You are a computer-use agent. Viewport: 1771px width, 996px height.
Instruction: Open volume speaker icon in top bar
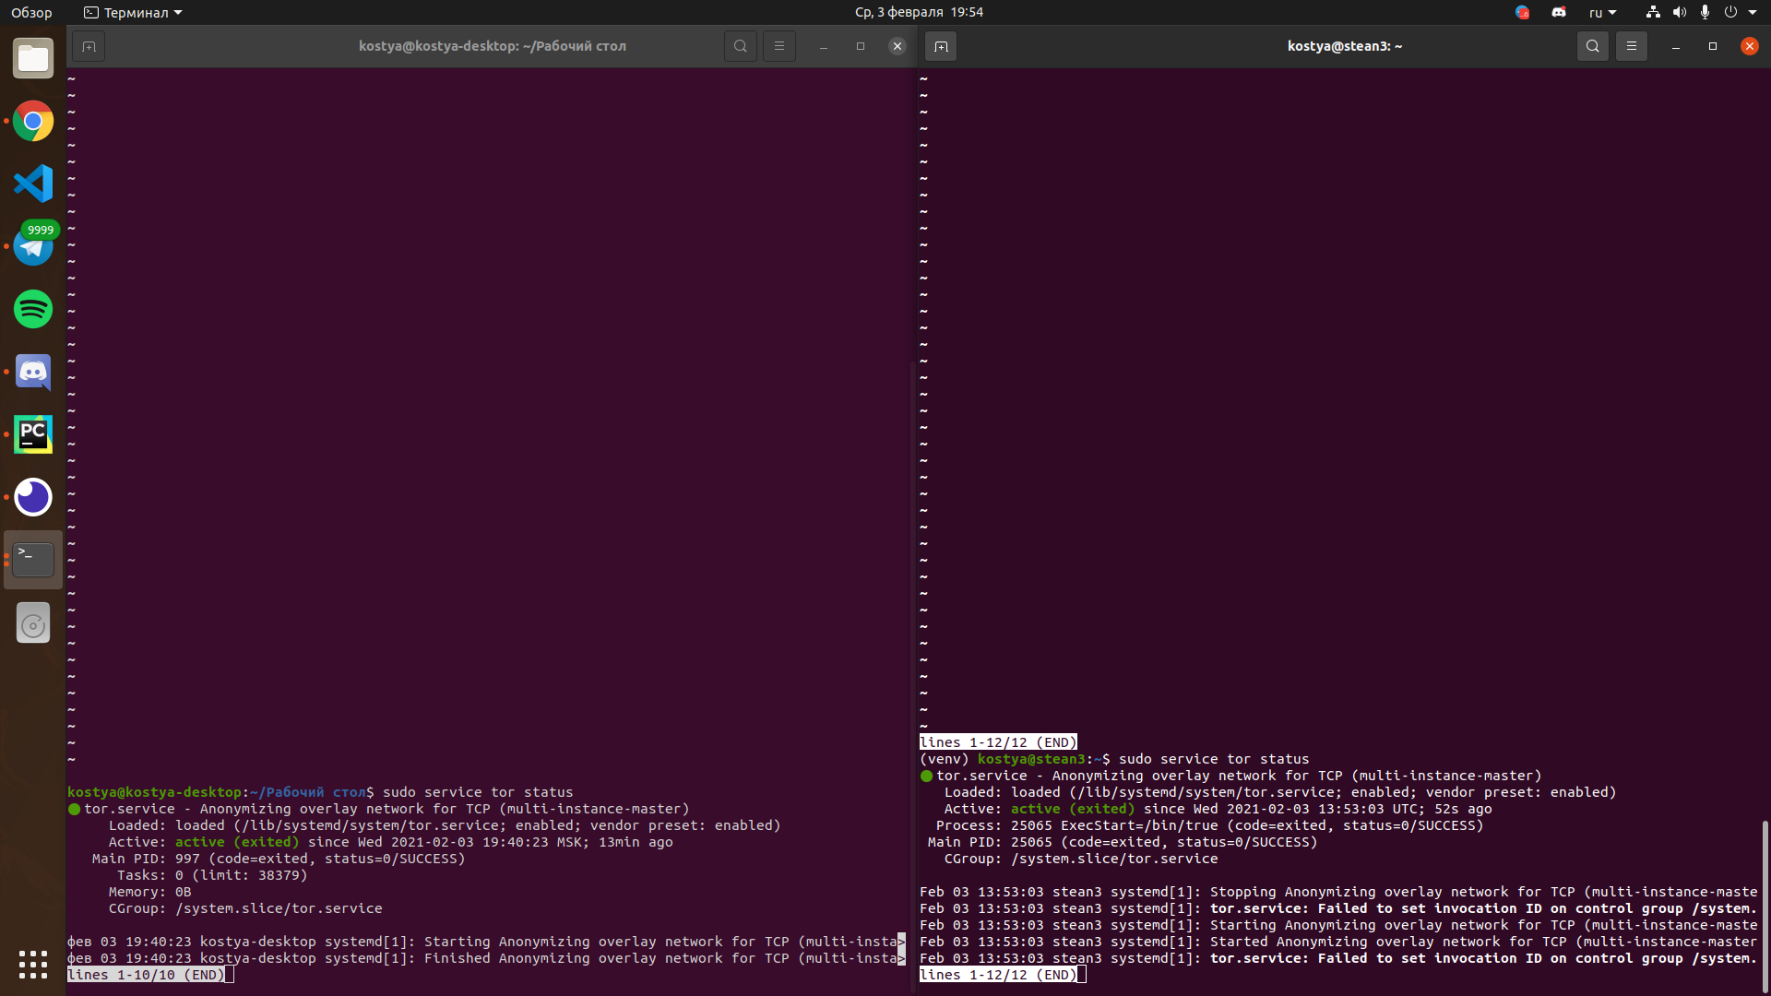[x=1680, y=12]
